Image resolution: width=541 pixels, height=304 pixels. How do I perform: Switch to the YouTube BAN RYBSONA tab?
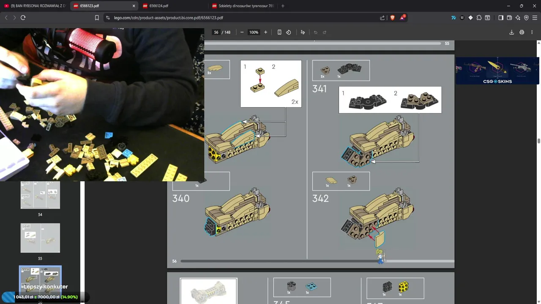tap(35, 6)
